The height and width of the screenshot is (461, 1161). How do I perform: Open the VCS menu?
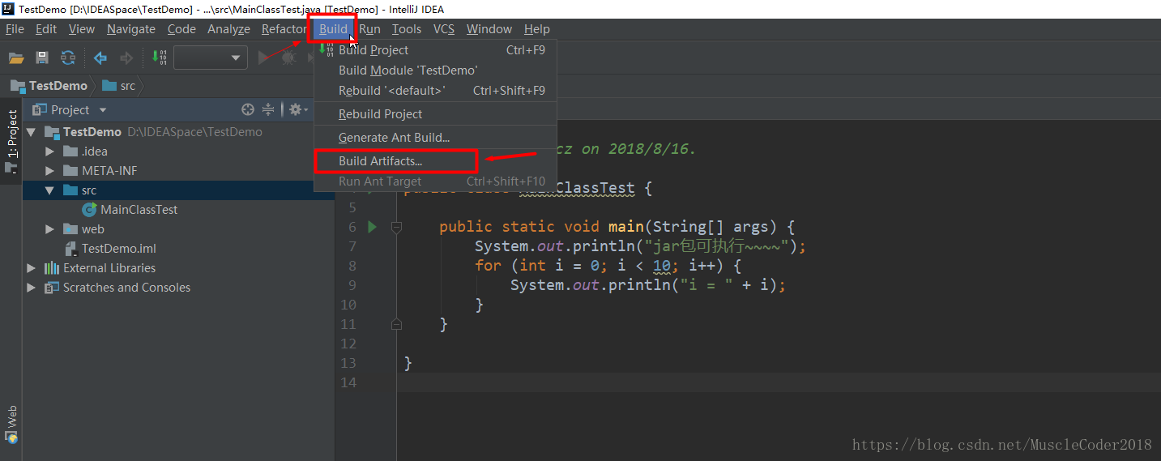pos(444,29)
